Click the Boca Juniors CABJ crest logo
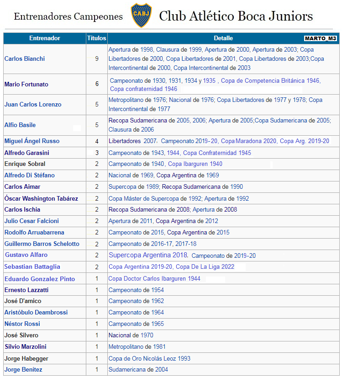342x378 pixels. coord(141,15)
